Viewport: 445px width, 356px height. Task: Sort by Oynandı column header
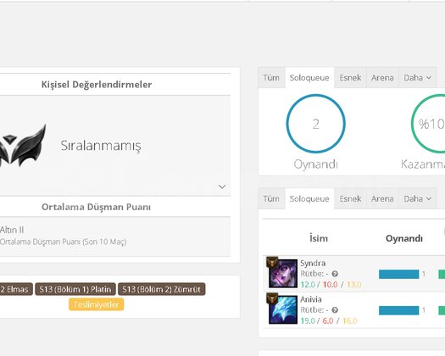pyautogui.click(x=404, y=238)
